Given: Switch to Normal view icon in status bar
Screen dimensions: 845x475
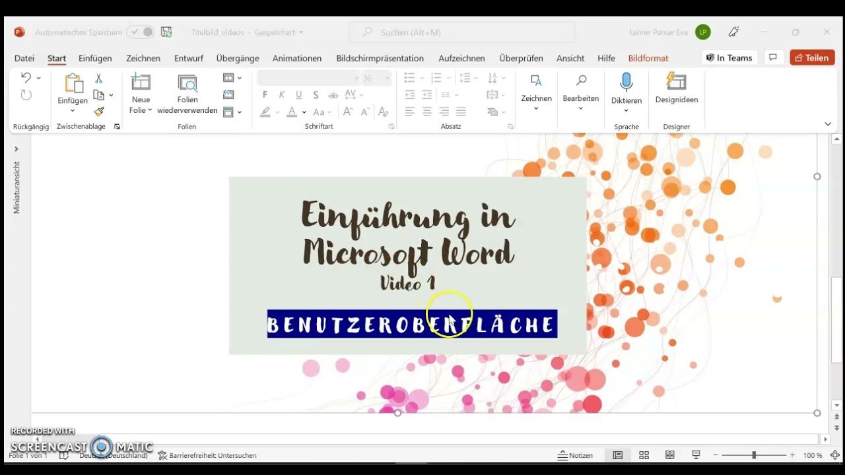Looking at the screenshot, I should [617, 455].
